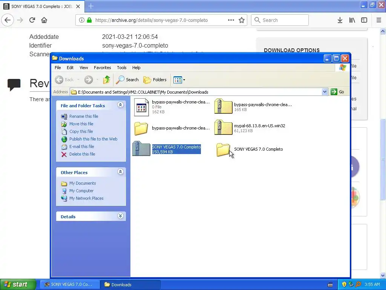Click the green padlock connection icon

tap(90, 20)
